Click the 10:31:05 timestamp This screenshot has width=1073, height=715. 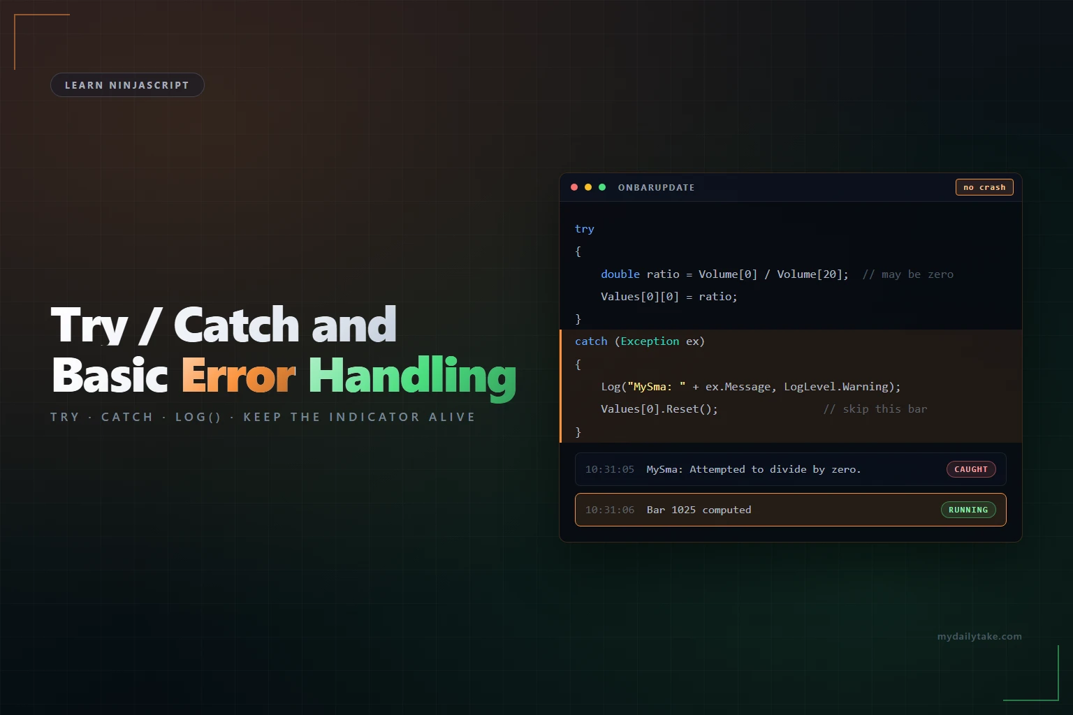coord(610,469)
